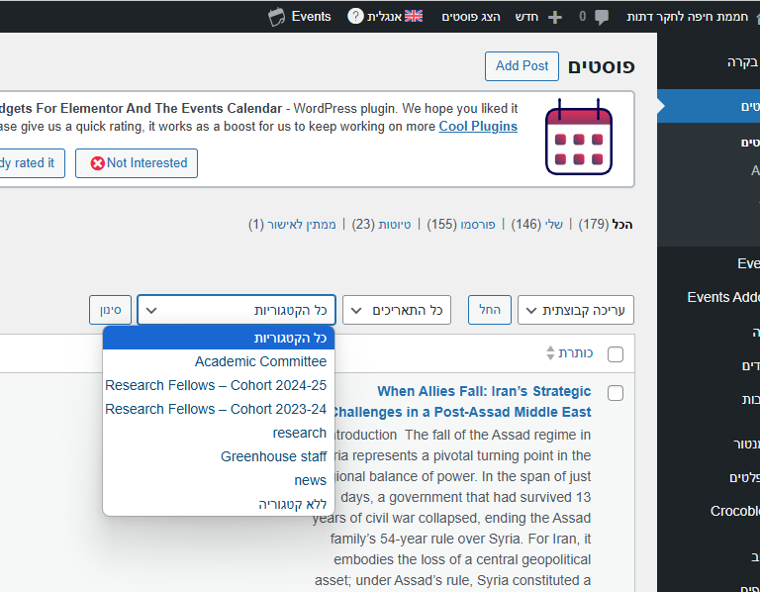Open the כל התאריכים dates dropdown

[397, 310]
